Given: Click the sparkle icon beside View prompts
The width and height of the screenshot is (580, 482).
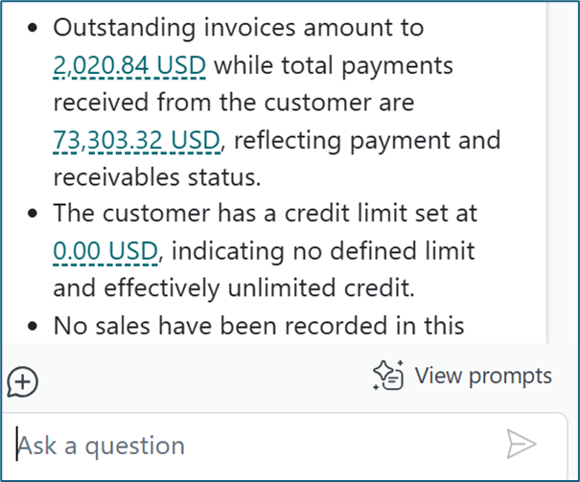Looking at the screenshot, I should point(388,376).
